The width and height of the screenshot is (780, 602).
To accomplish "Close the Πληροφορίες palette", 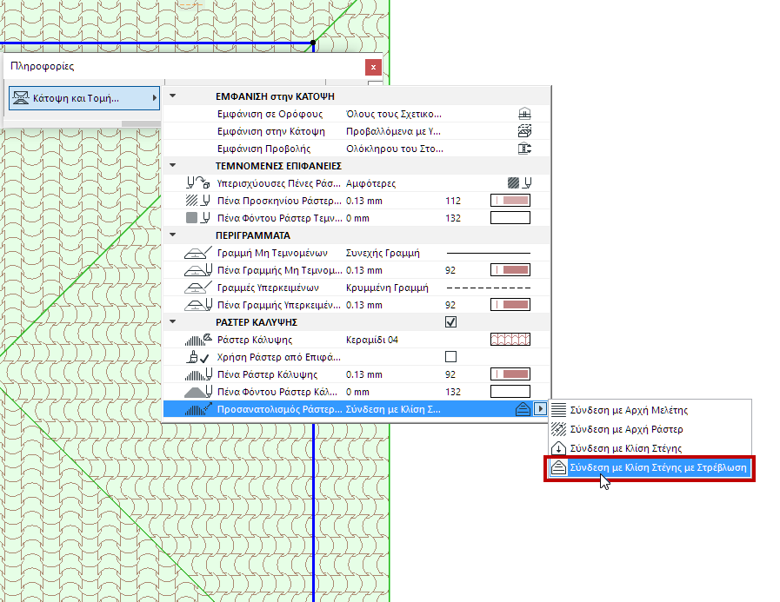I will pyautogui.click(x=373, y=67).
